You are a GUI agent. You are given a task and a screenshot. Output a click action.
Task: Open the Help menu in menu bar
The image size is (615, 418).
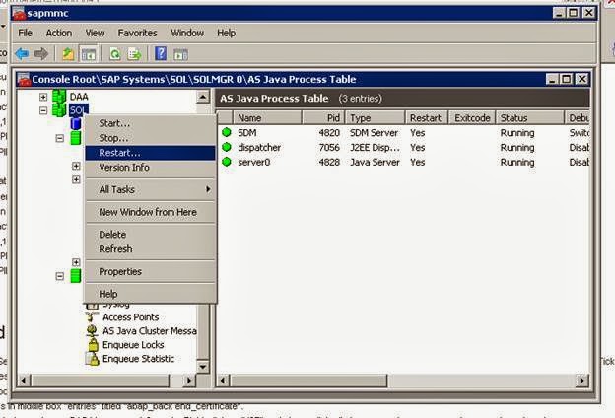pos(227,33)
